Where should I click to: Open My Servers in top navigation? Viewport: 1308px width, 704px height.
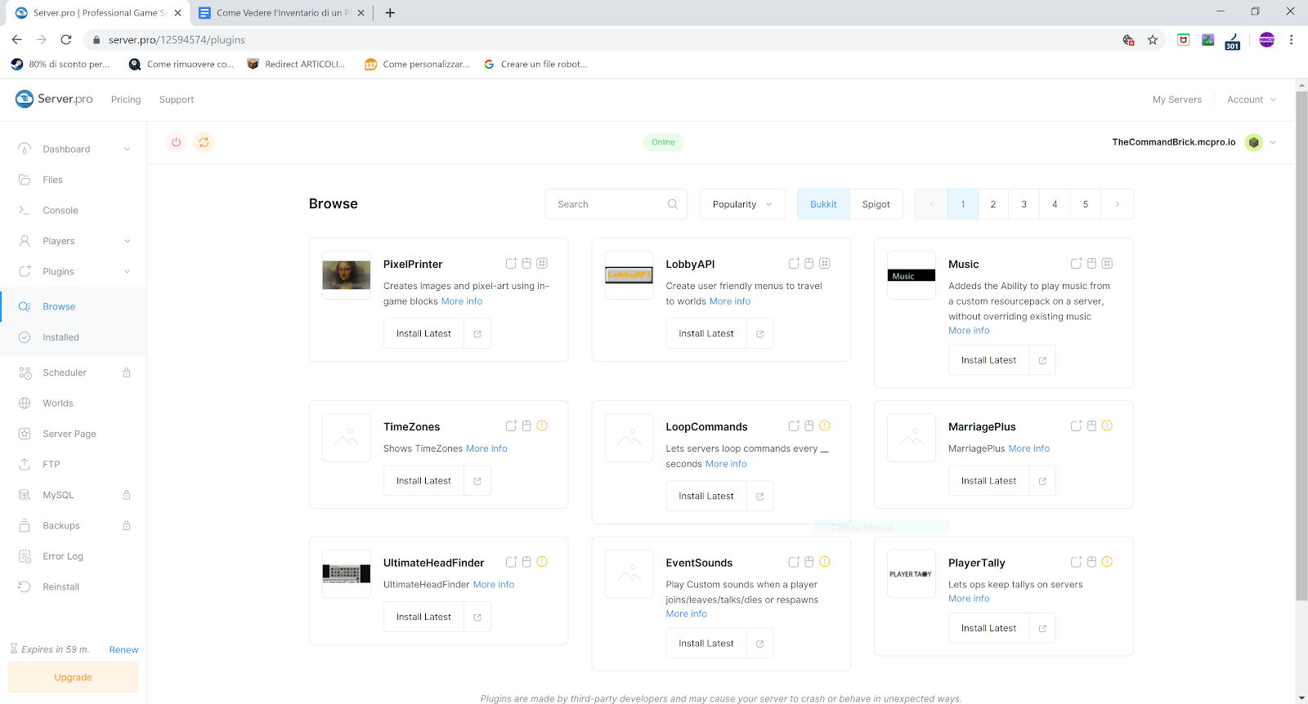click(1177, 100)
